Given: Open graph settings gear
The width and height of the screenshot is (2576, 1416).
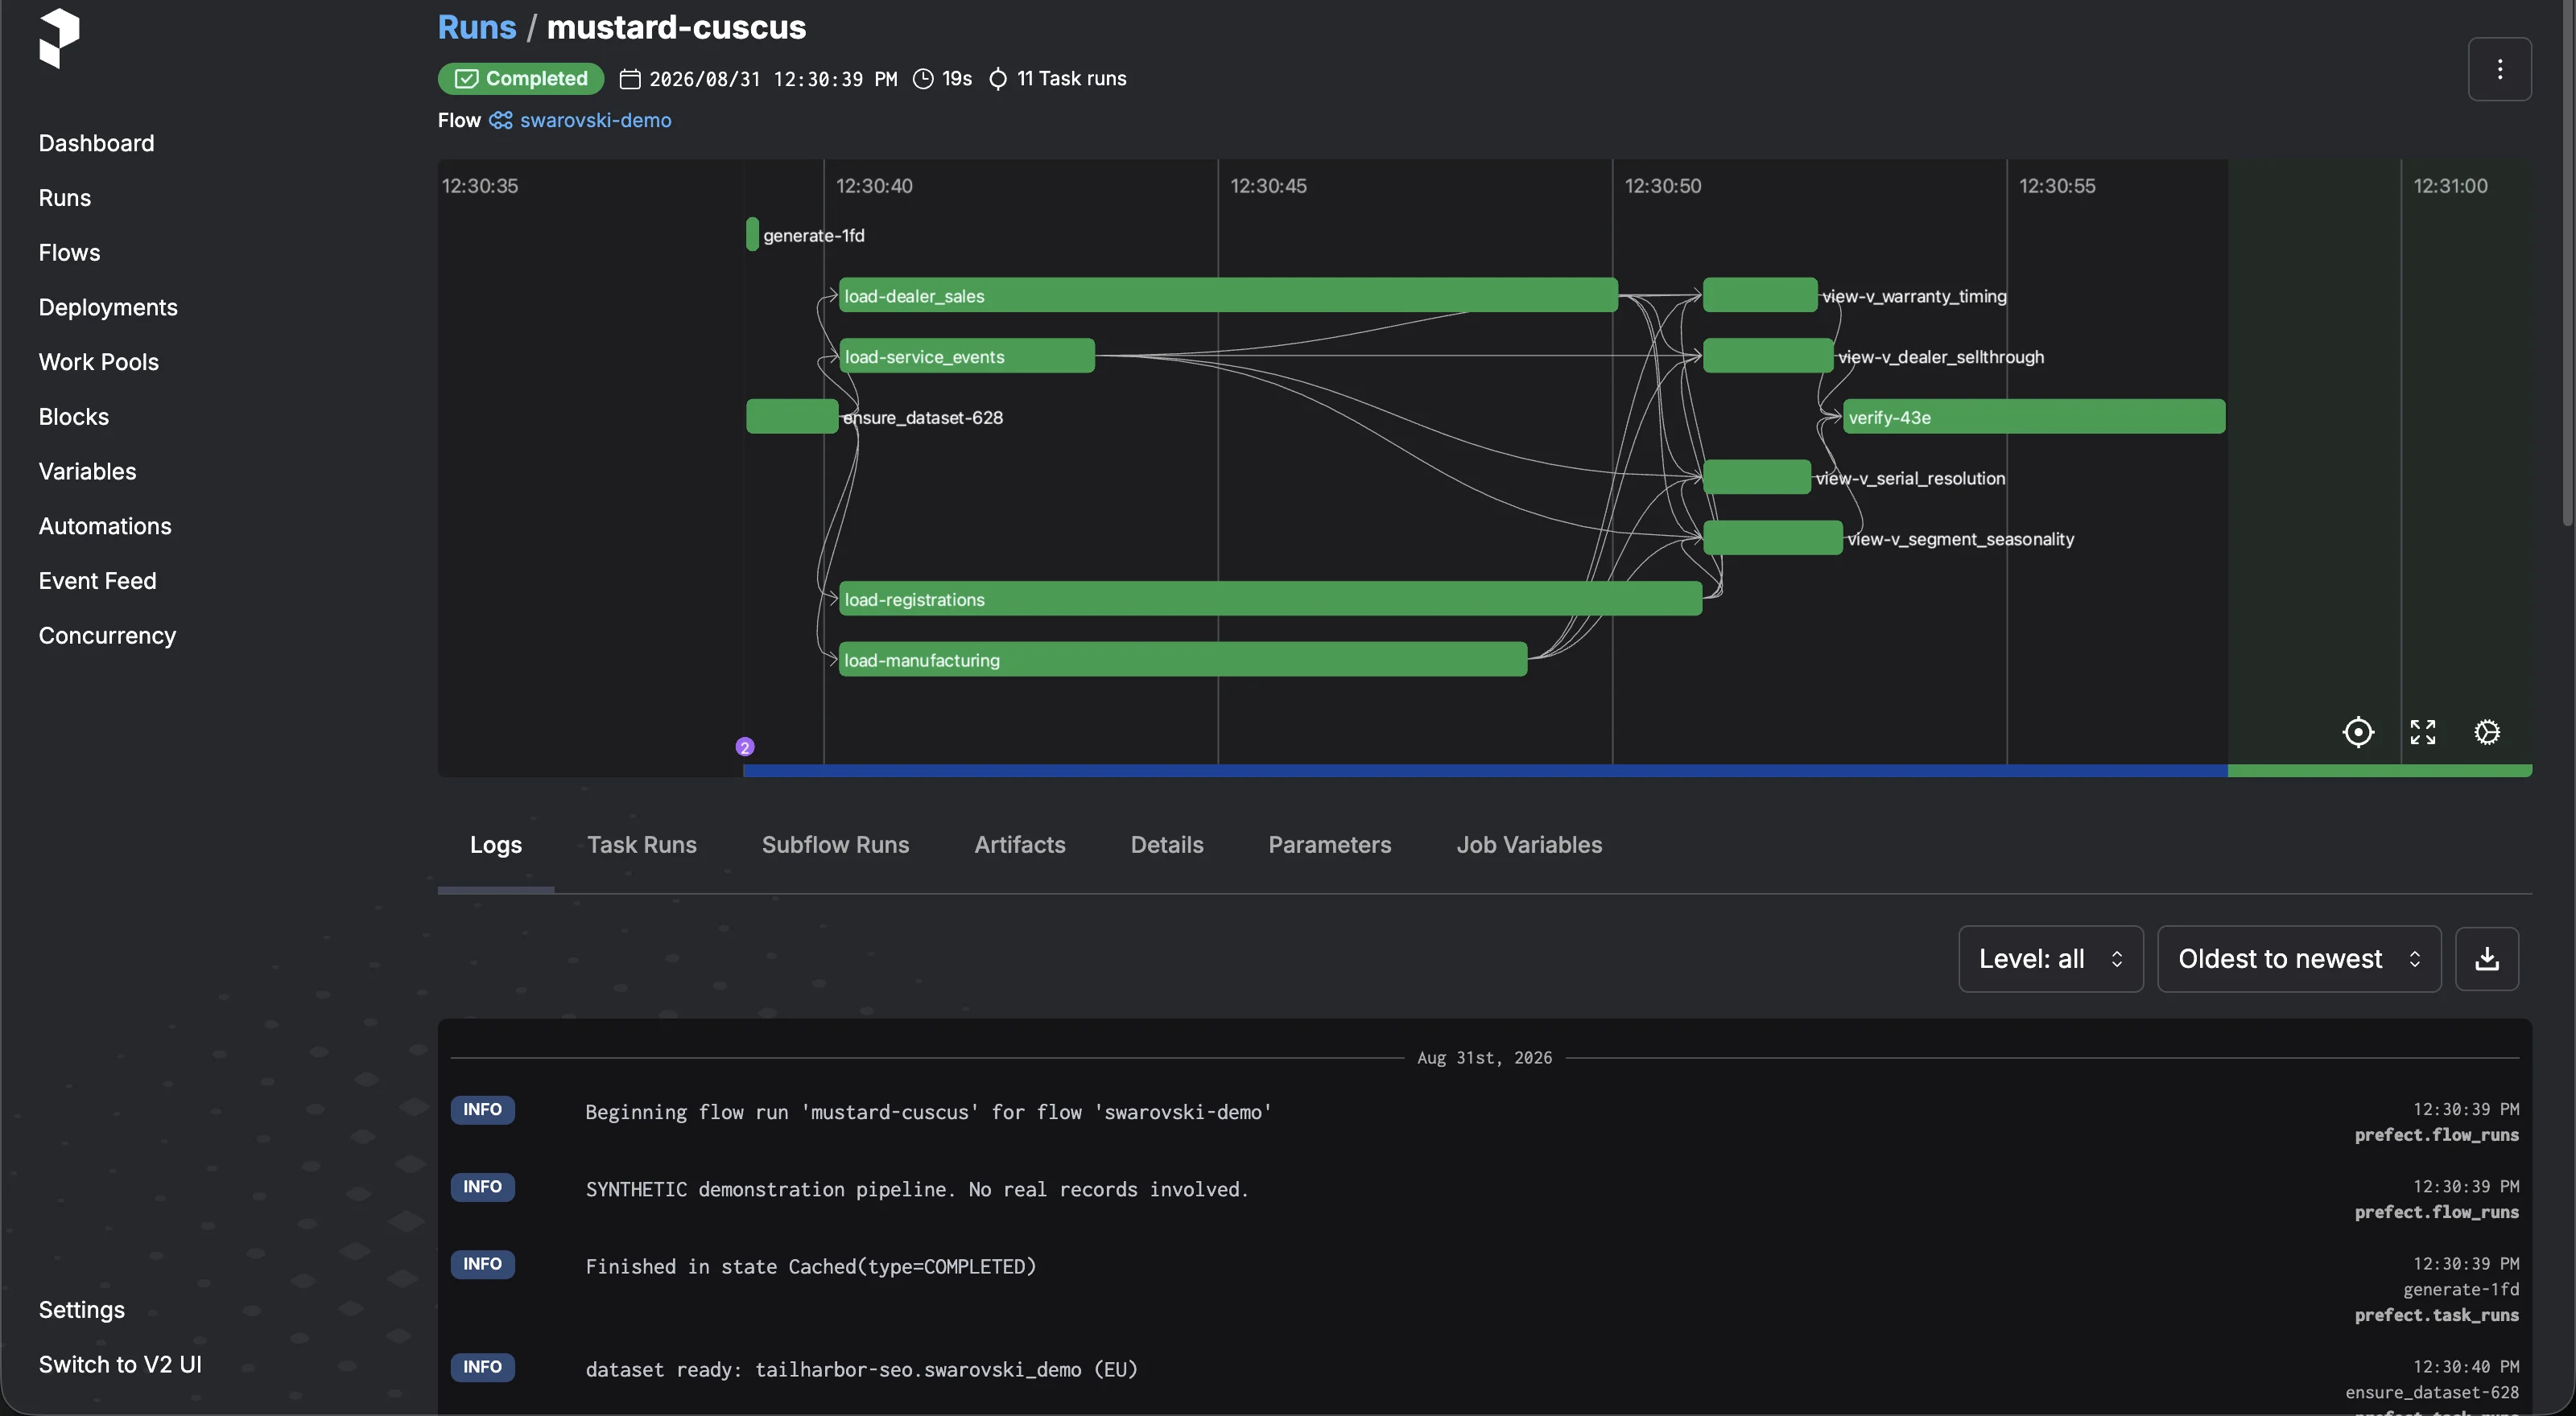Looking at the screenshot, I should pyautogui.click(x=2487, y=732).
